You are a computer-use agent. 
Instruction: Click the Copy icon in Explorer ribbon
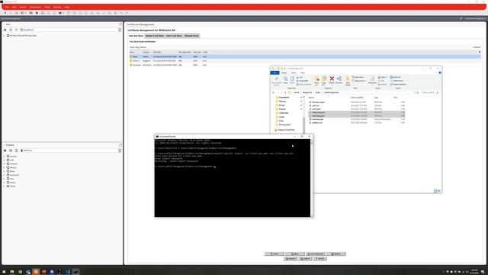[285, 79]
